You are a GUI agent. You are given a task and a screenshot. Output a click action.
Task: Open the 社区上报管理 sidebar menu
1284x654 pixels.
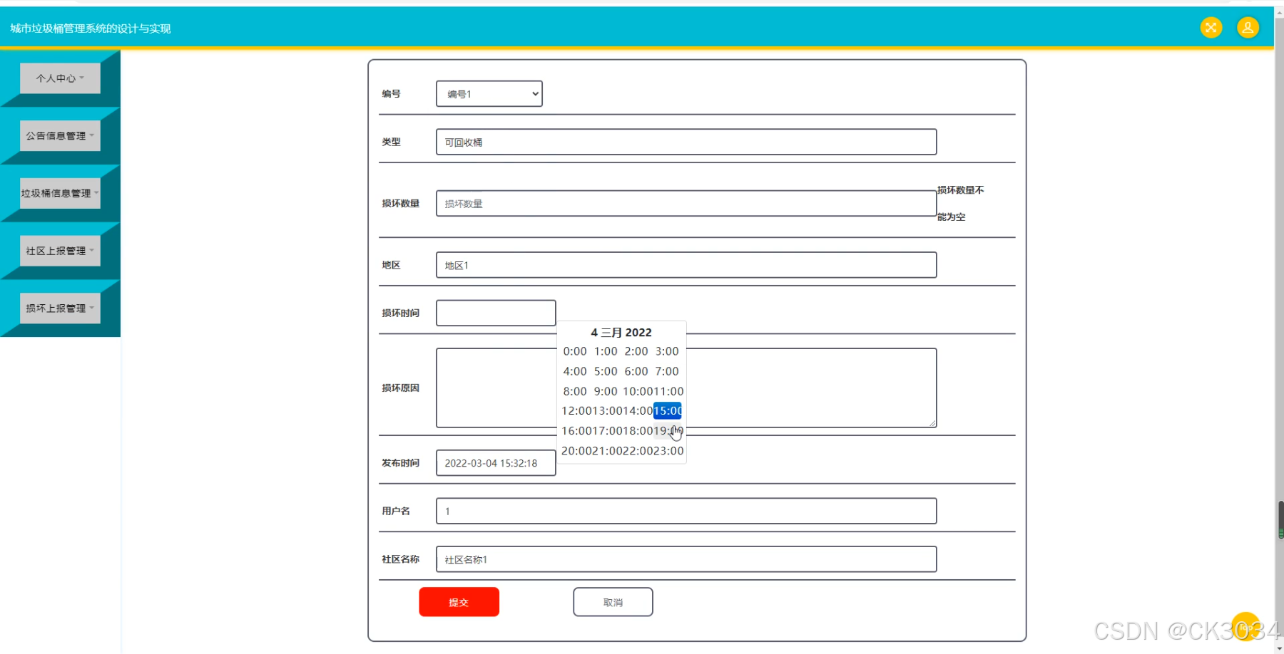pyautogui.click(x=60, y=251)
